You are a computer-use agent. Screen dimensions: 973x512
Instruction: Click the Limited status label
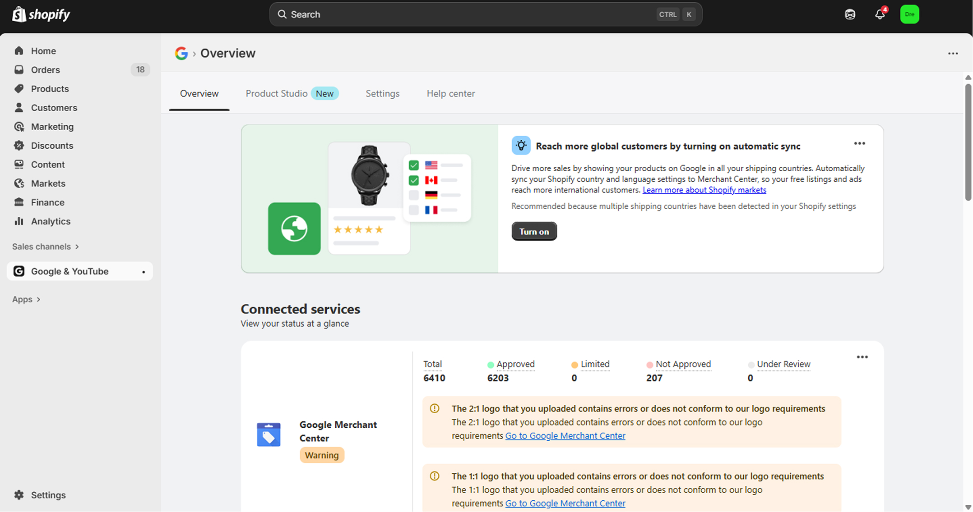595,364
